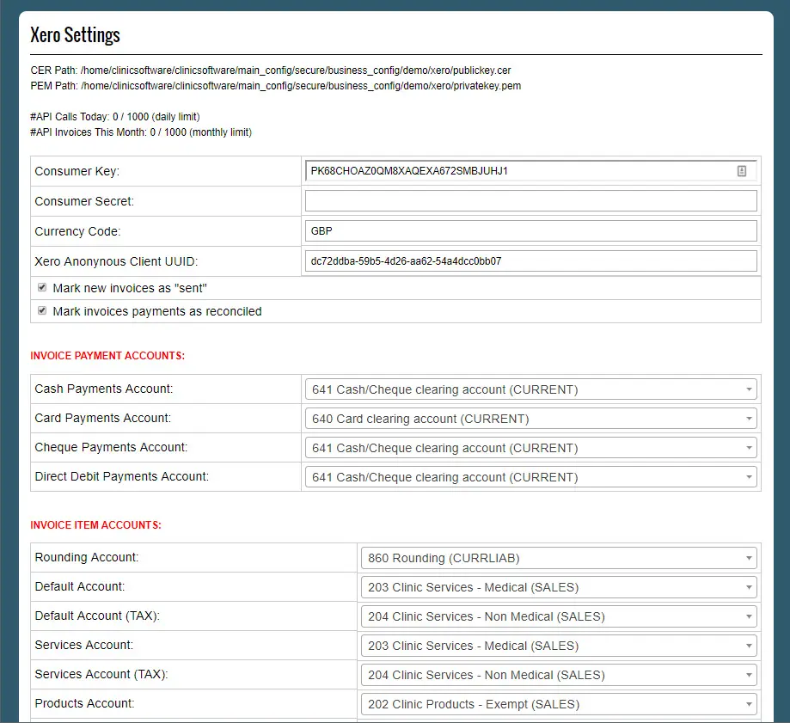Click the #API Calls Today text

point(115,116)
